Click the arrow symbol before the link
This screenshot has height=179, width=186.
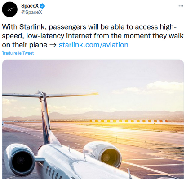coord(53,45)
